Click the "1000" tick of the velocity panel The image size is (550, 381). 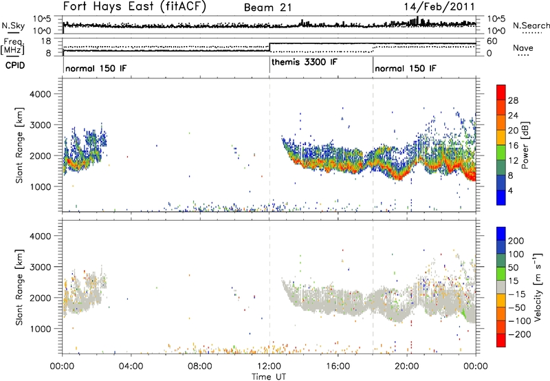41,329
